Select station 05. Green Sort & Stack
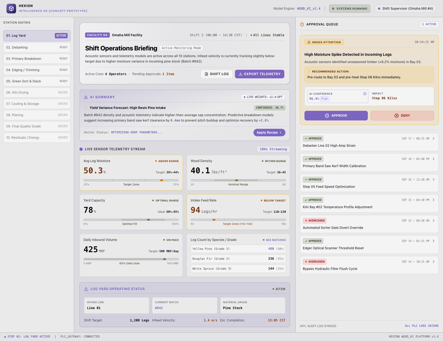The width and height of the screenshot is (443, 341). (37, 81)
